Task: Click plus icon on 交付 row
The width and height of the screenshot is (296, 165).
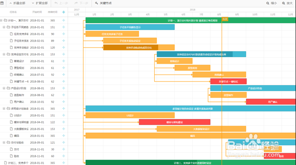Action: [64, 149]
